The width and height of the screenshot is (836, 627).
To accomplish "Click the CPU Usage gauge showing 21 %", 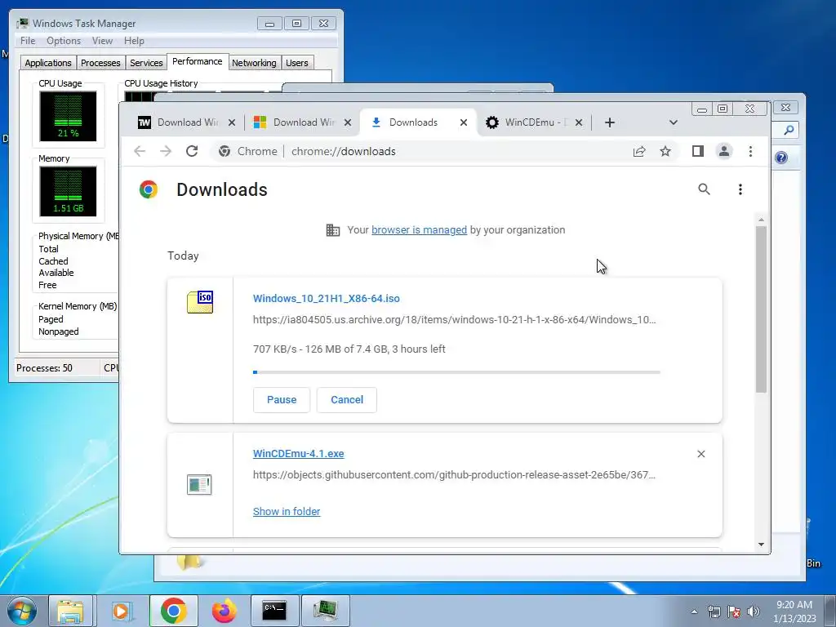I will pos(68,116).
